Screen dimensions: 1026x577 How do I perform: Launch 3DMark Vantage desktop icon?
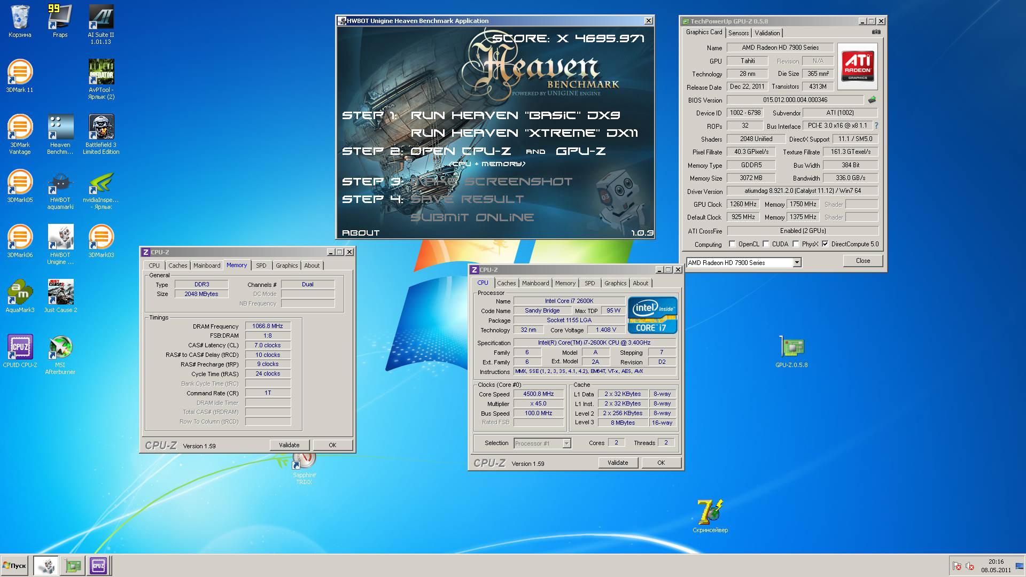[20, 135]
